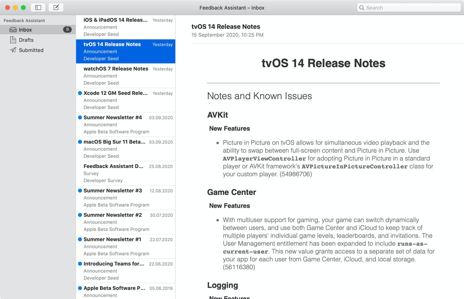
Task: Click AVPictureInPictureController code text
Action: [x=355, y=167]
